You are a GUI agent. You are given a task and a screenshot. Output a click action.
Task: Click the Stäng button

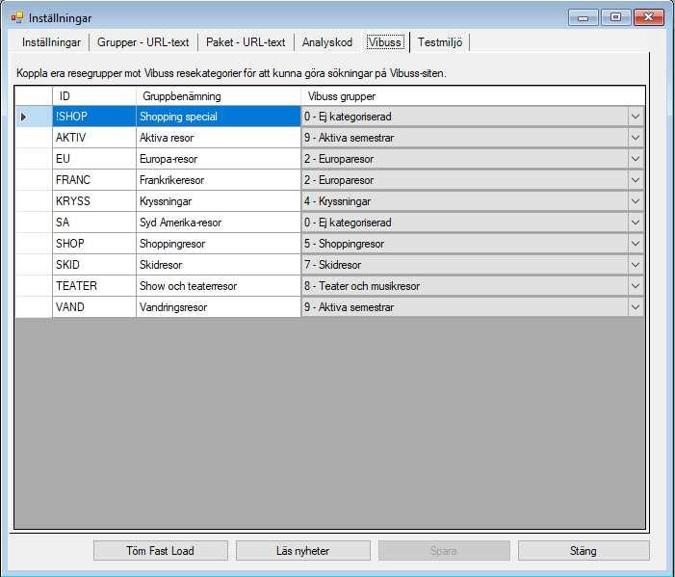[x=584, y=550]
